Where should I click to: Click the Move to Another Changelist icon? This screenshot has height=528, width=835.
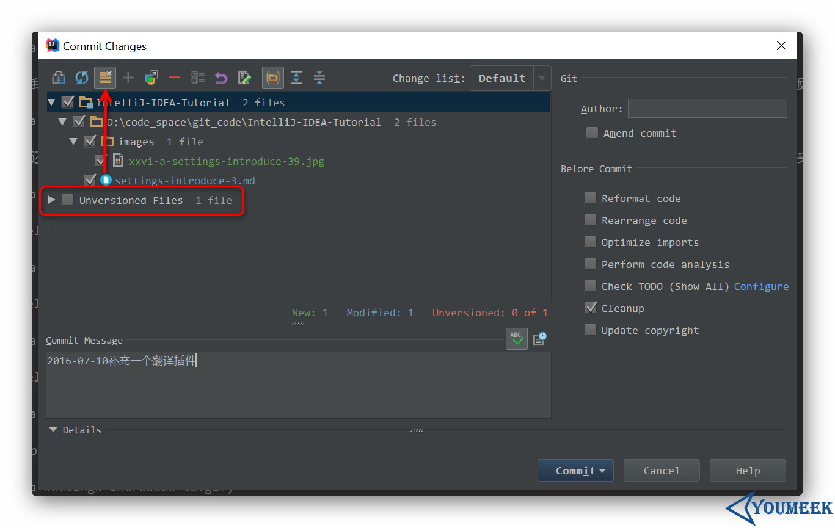(151, 78)
